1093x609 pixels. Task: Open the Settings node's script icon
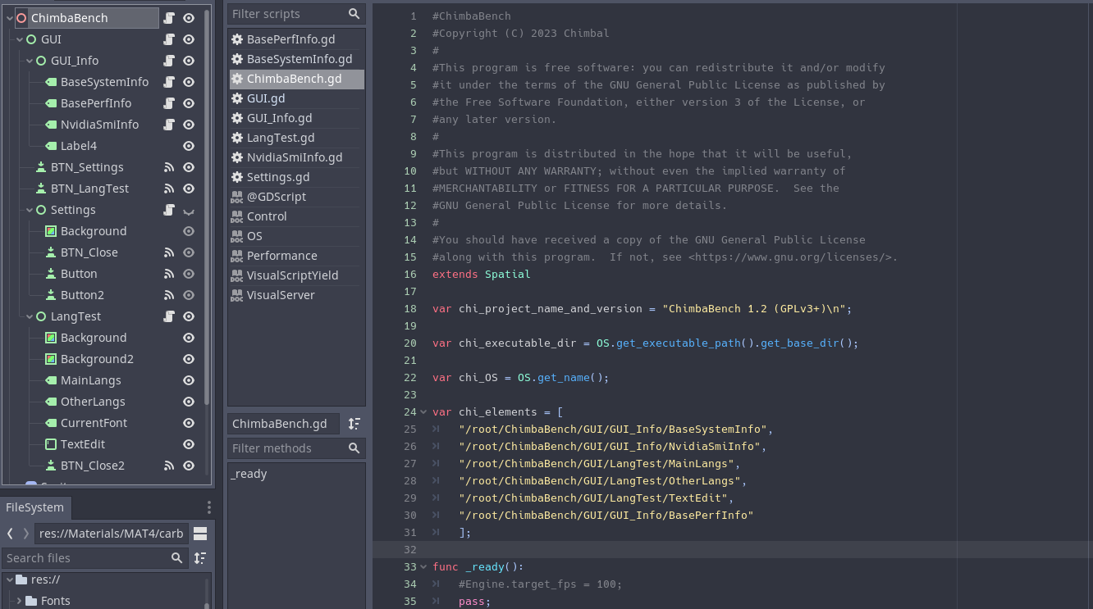coord(169,210)
